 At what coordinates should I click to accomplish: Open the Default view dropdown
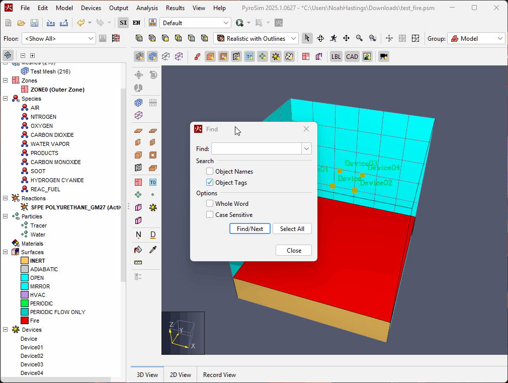[195, 23]
